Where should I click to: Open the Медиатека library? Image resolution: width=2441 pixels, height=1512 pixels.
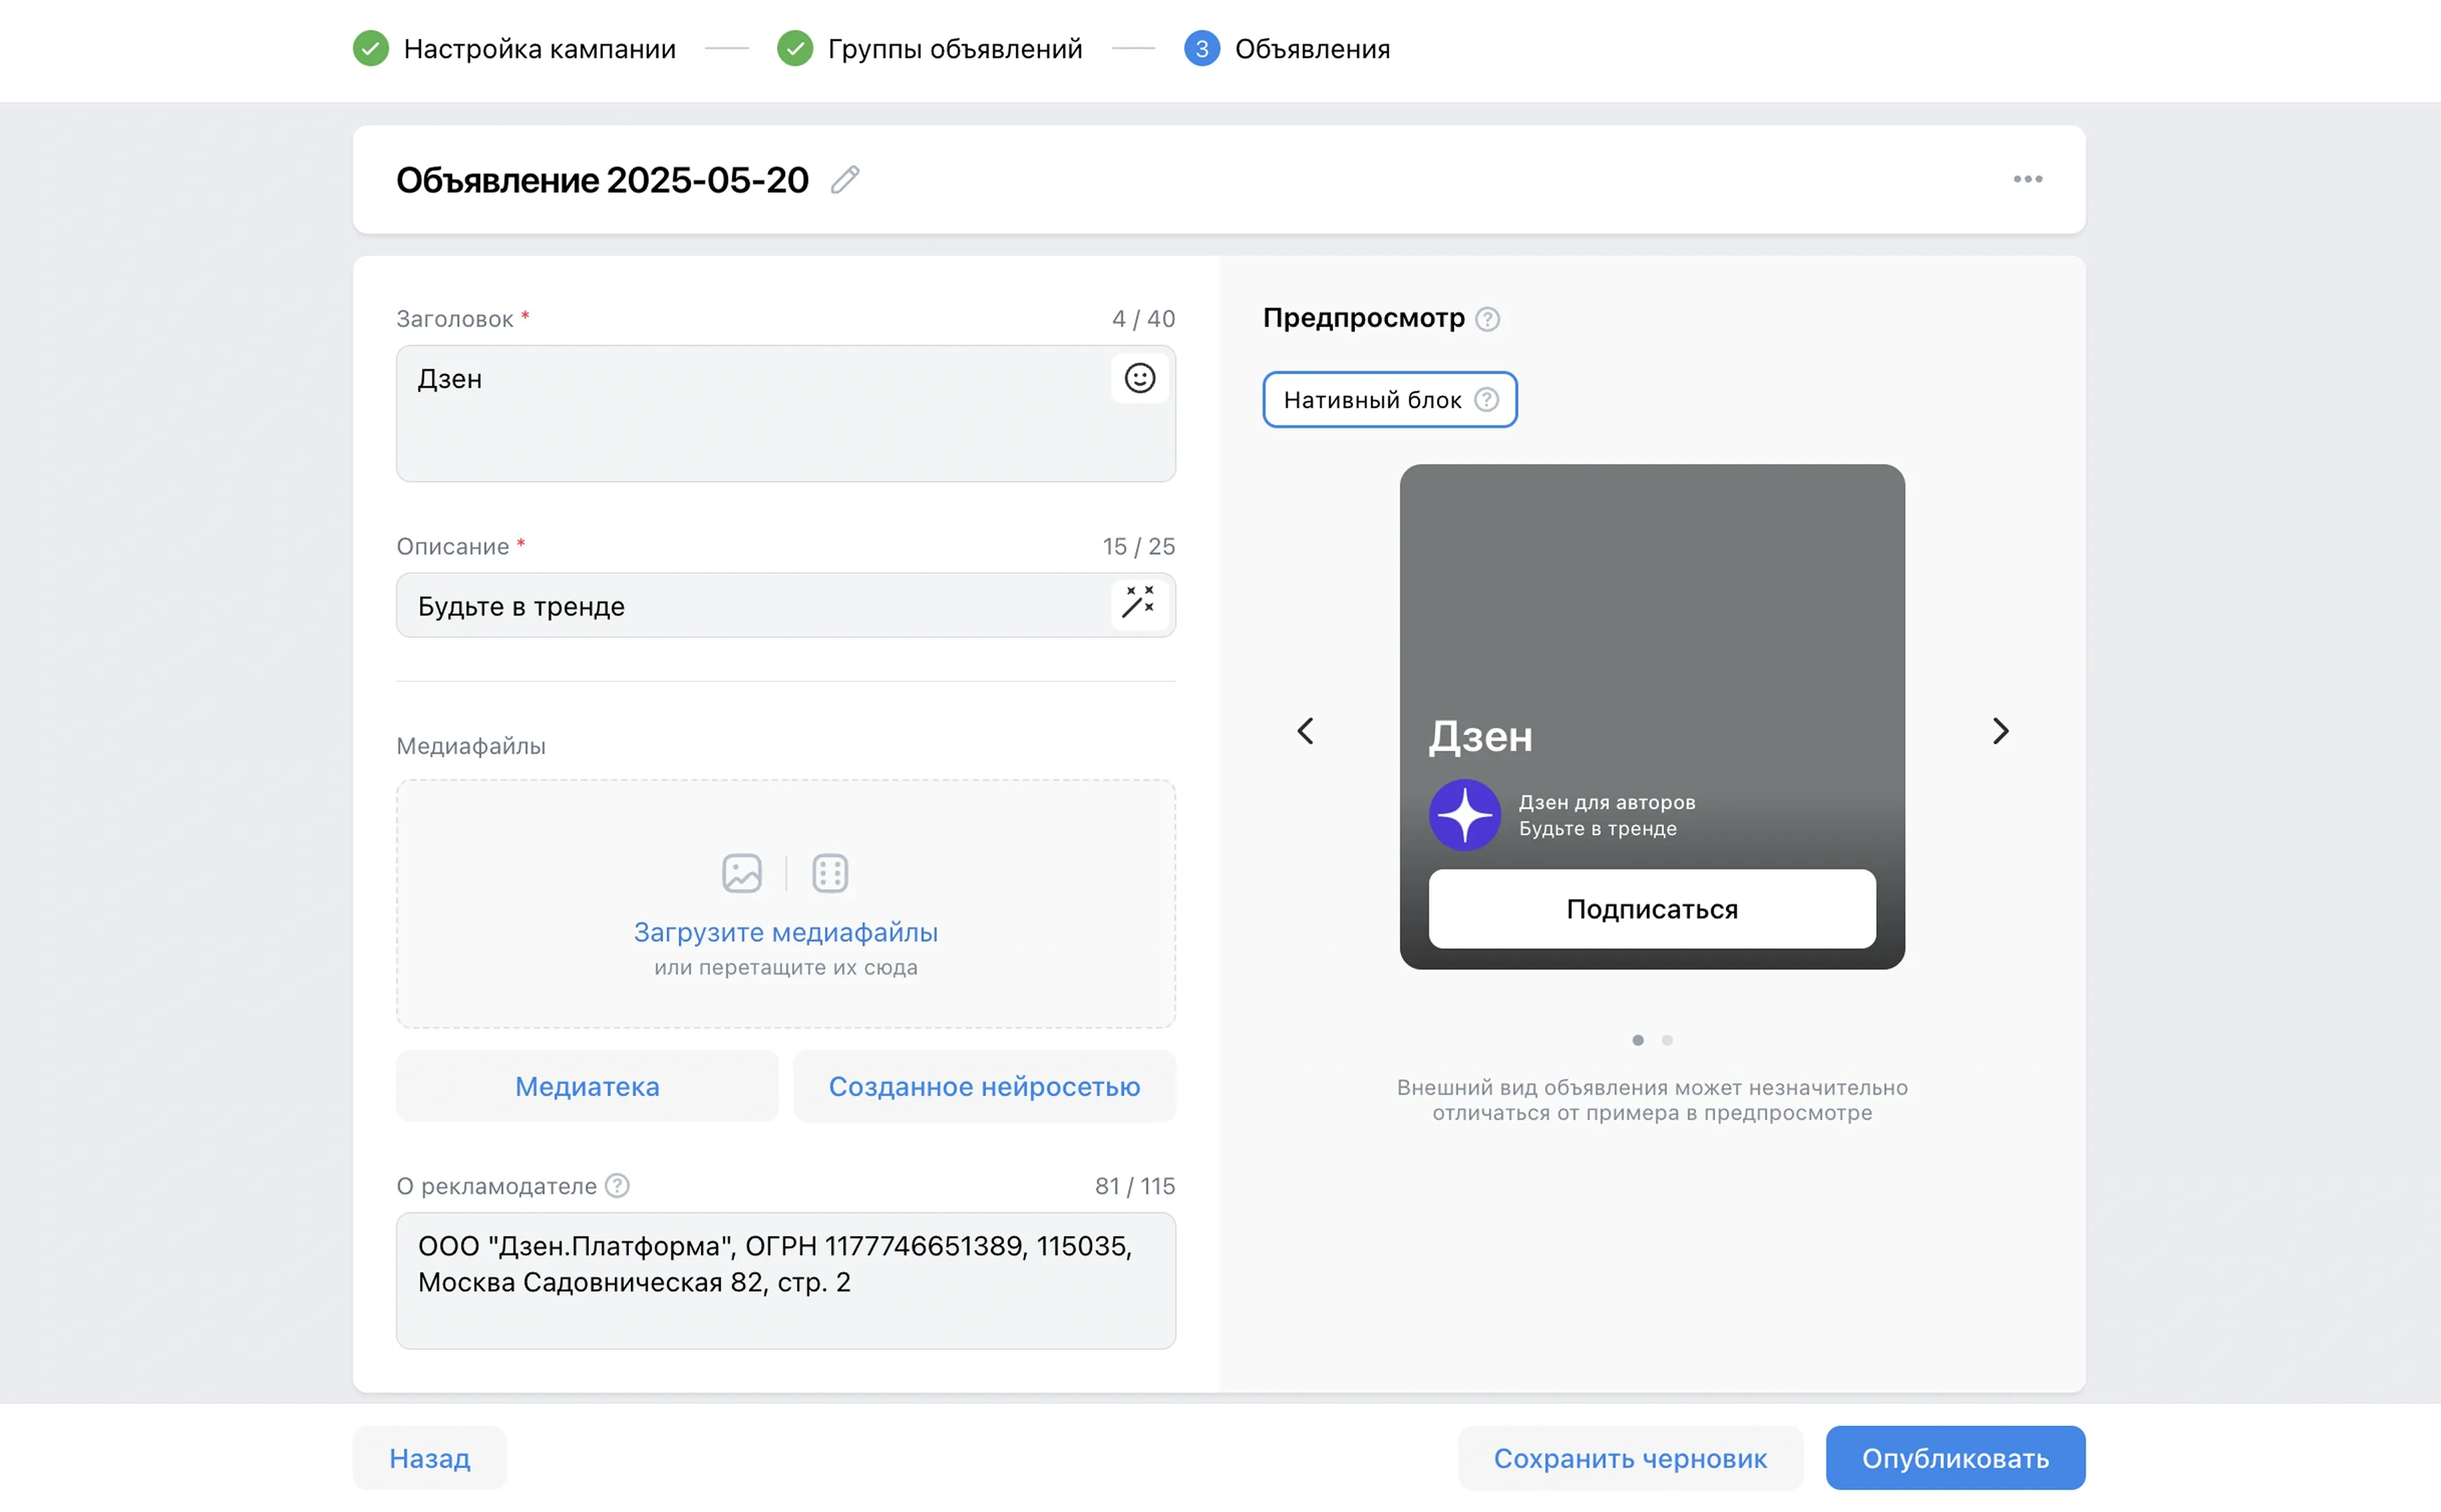coord(587,1086)
